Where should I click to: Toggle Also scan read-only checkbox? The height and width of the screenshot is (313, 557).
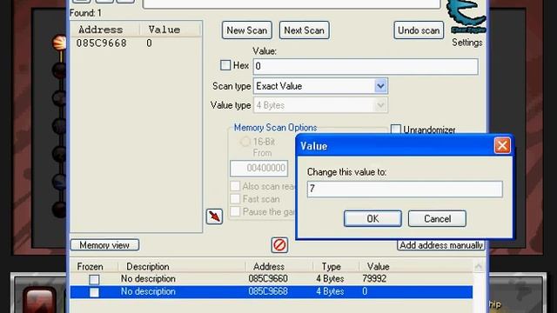[235, 186]
